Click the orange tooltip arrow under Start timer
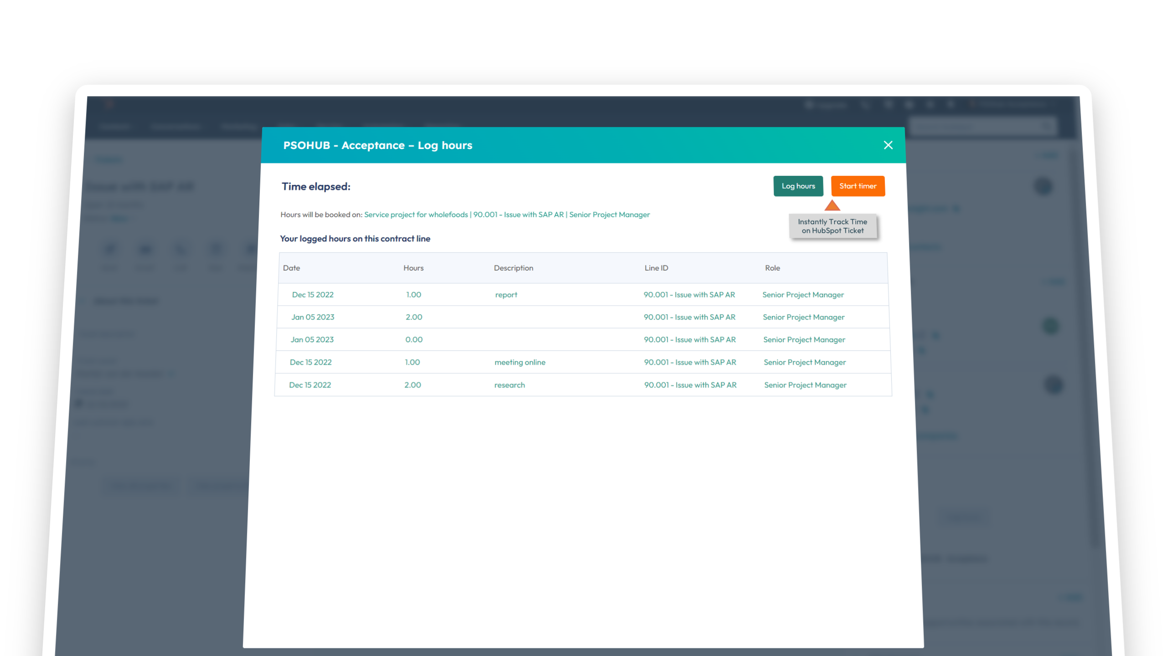The width and height of the screenshot is (1167, 656). tap(832, 205)
